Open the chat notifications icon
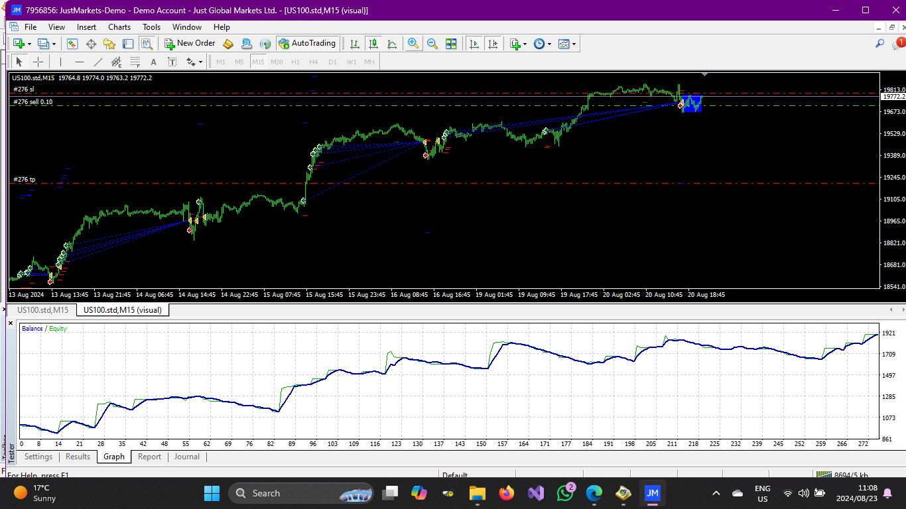Screen dimensions: 906x509 click(x=899, y=44)
